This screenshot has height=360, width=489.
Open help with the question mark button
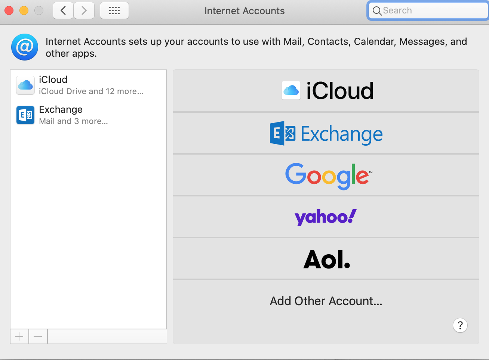[460, 325]
